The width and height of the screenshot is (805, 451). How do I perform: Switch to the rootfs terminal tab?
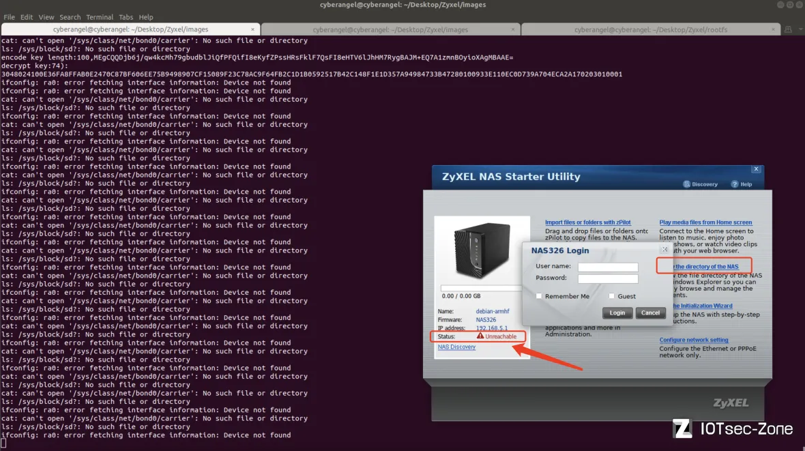point(650,29)
